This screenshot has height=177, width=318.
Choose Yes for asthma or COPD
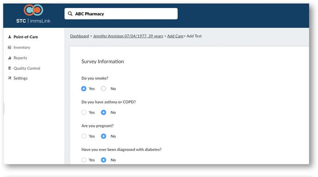84,113
